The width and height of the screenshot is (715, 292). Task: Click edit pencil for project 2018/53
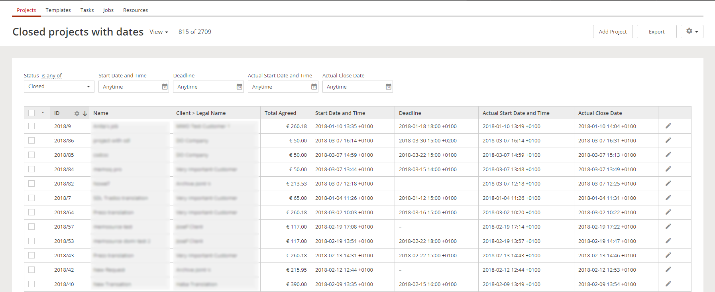pyautogui.click(x=668, y=241)
